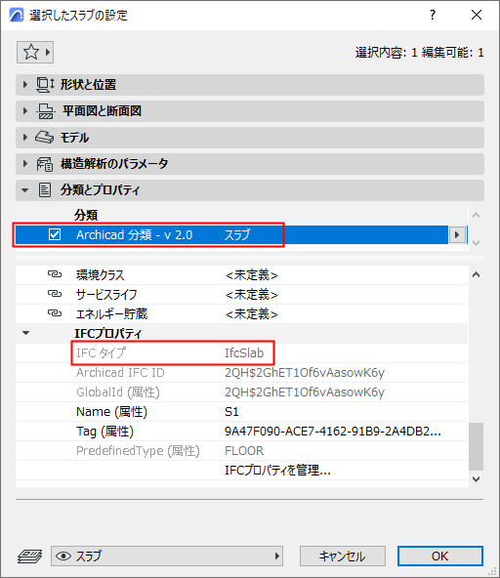The image size is (500, 578).
Task: Click up arrow of classification list scrollbar
Action: pos(476,215)
